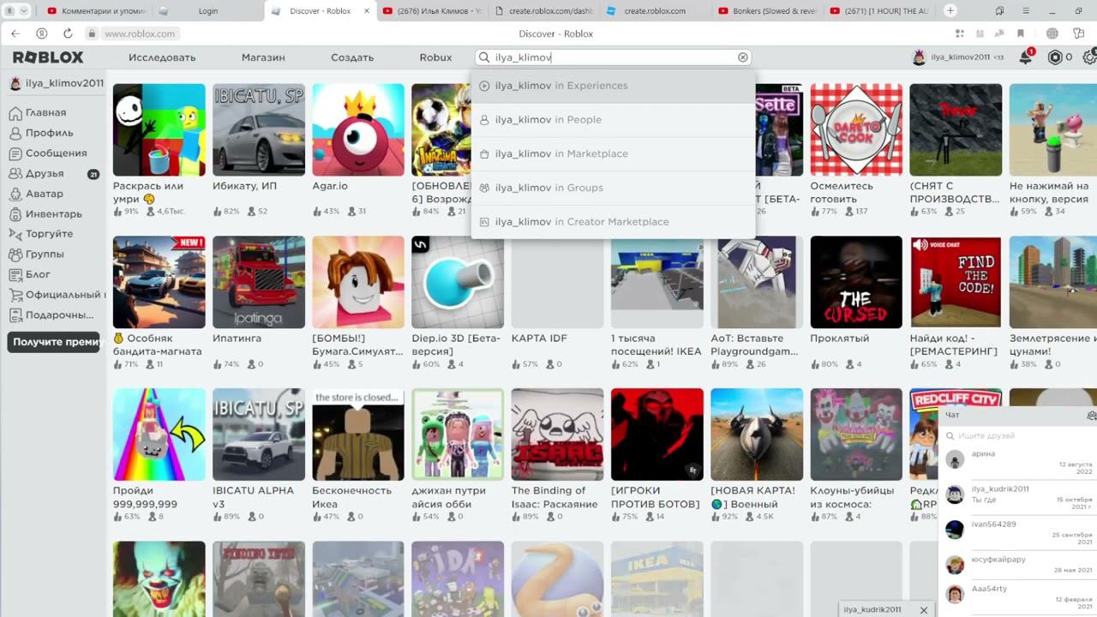Open the Раскрась или умри game thumbnail
The width and height of the screenshot is (1097, 617).
click(x=159, y=129)
